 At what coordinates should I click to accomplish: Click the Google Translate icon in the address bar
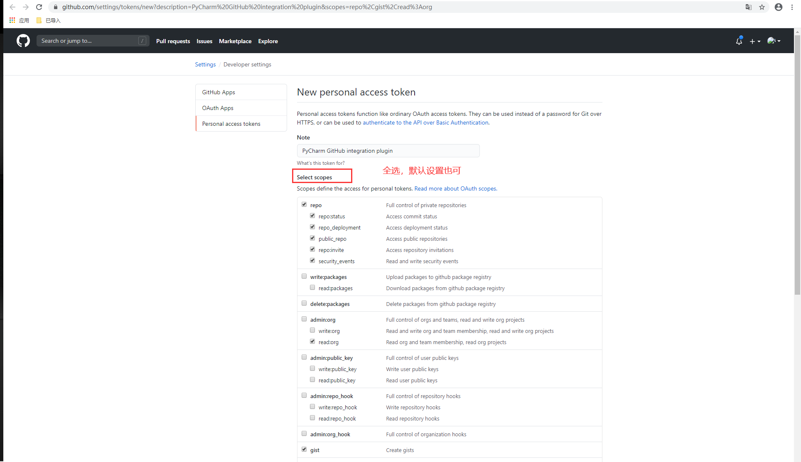(x=748, y=7)
